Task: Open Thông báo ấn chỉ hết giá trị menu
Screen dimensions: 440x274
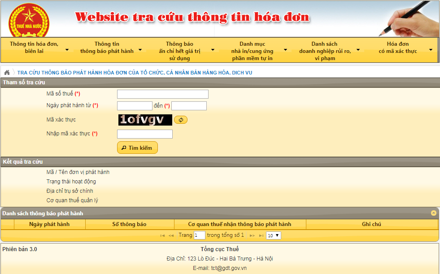Action: tap(179, 51)
